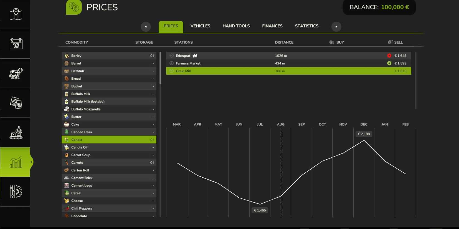Image resolution: width=459 pixels, height=229 pixels.
Task: Toggle the Grain Mill marker circle
Action: 171,71
